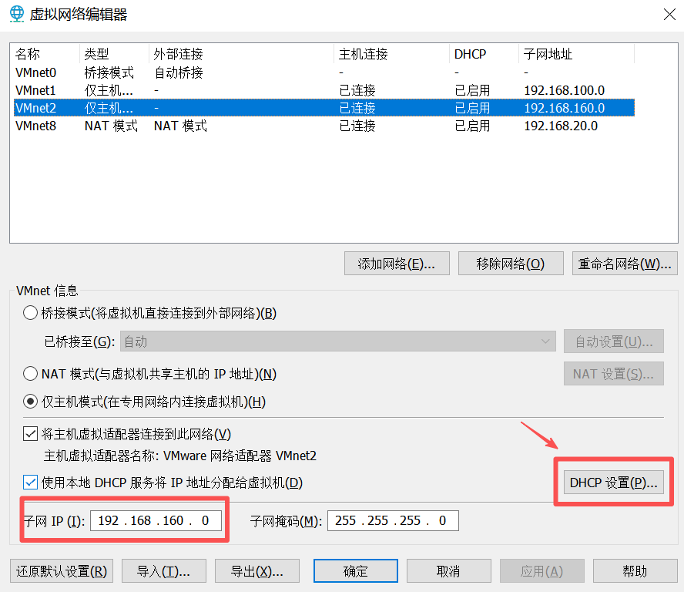The width and height of the screenshot is (684, 592).
Task: Select the VMnet8 row in network list
Action: click(324, 126)
